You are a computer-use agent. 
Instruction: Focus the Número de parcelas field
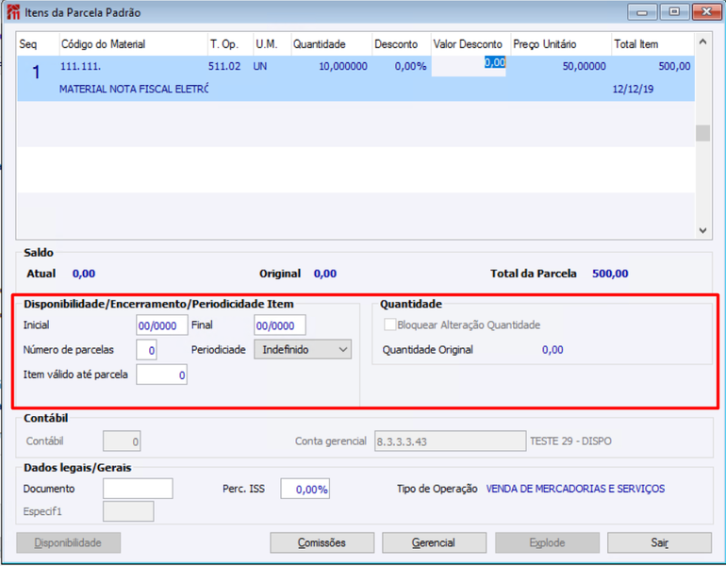146,350
